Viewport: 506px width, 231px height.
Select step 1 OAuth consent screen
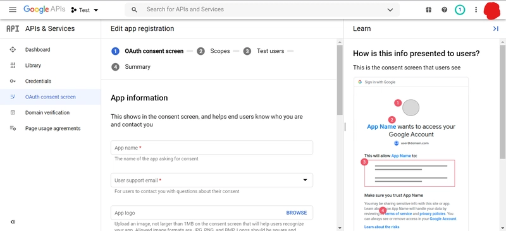pos(147,51)
